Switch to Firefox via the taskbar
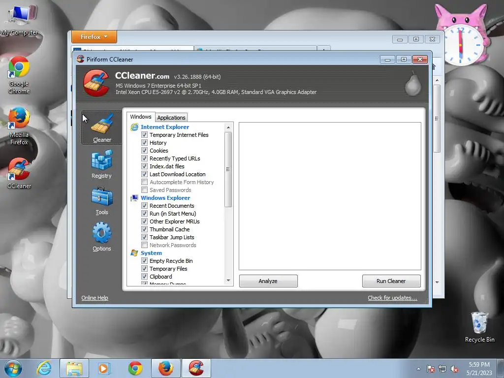 166,368
